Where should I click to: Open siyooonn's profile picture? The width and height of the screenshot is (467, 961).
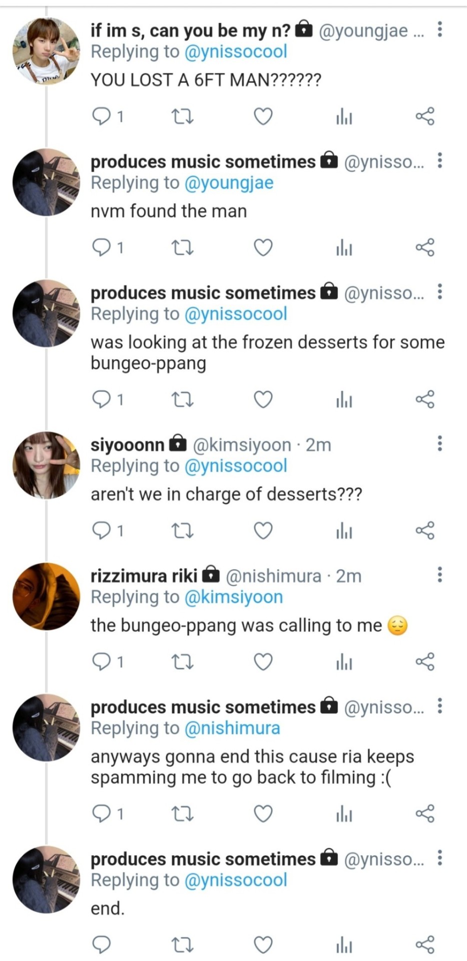tap(46, 465)
